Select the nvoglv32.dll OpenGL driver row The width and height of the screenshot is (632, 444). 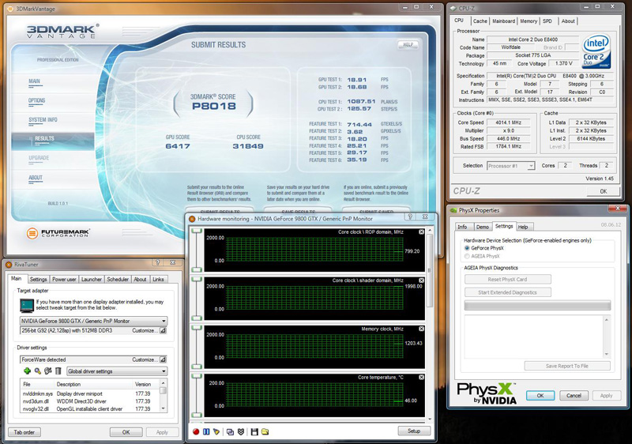(x=89, y=409)
